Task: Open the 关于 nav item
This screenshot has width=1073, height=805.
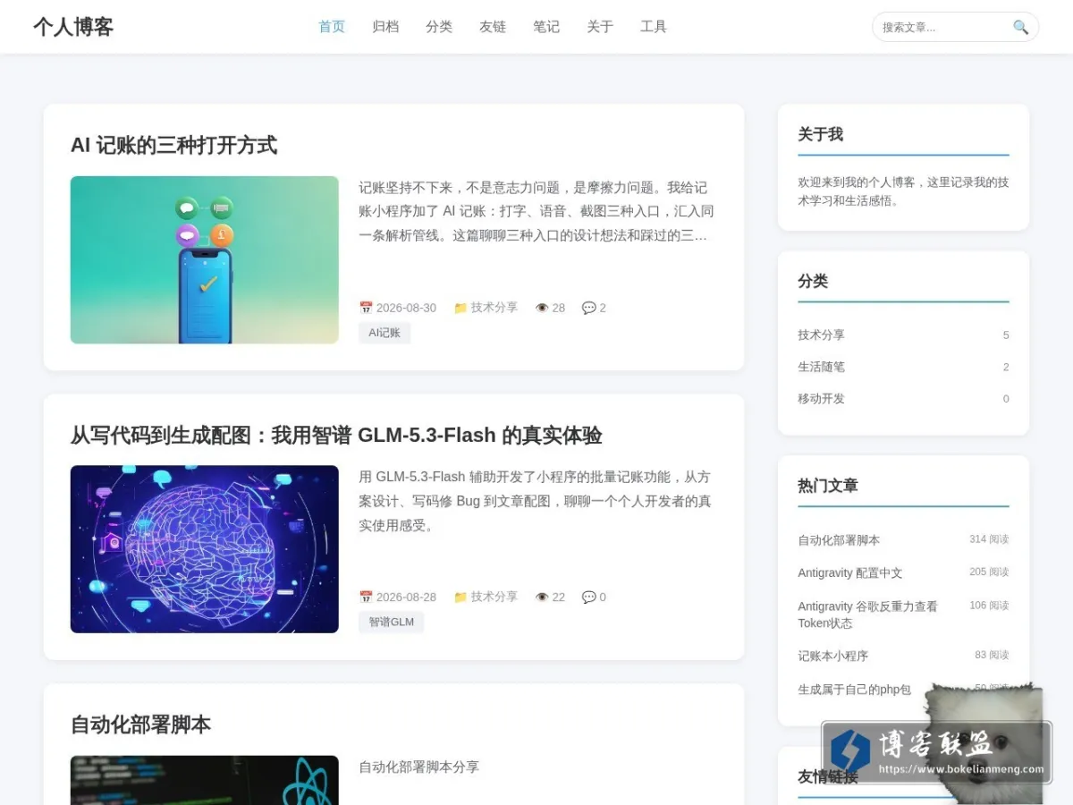Action: click(600, 27)
